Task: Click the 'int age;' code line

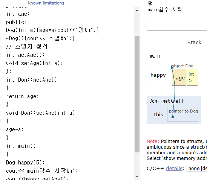Action: 18,14
